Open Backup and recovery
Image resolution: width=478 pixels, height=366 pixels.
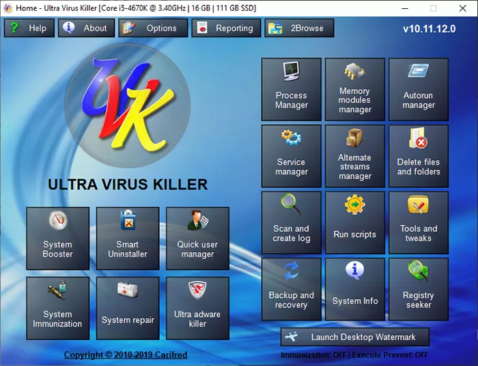point(292,289)
